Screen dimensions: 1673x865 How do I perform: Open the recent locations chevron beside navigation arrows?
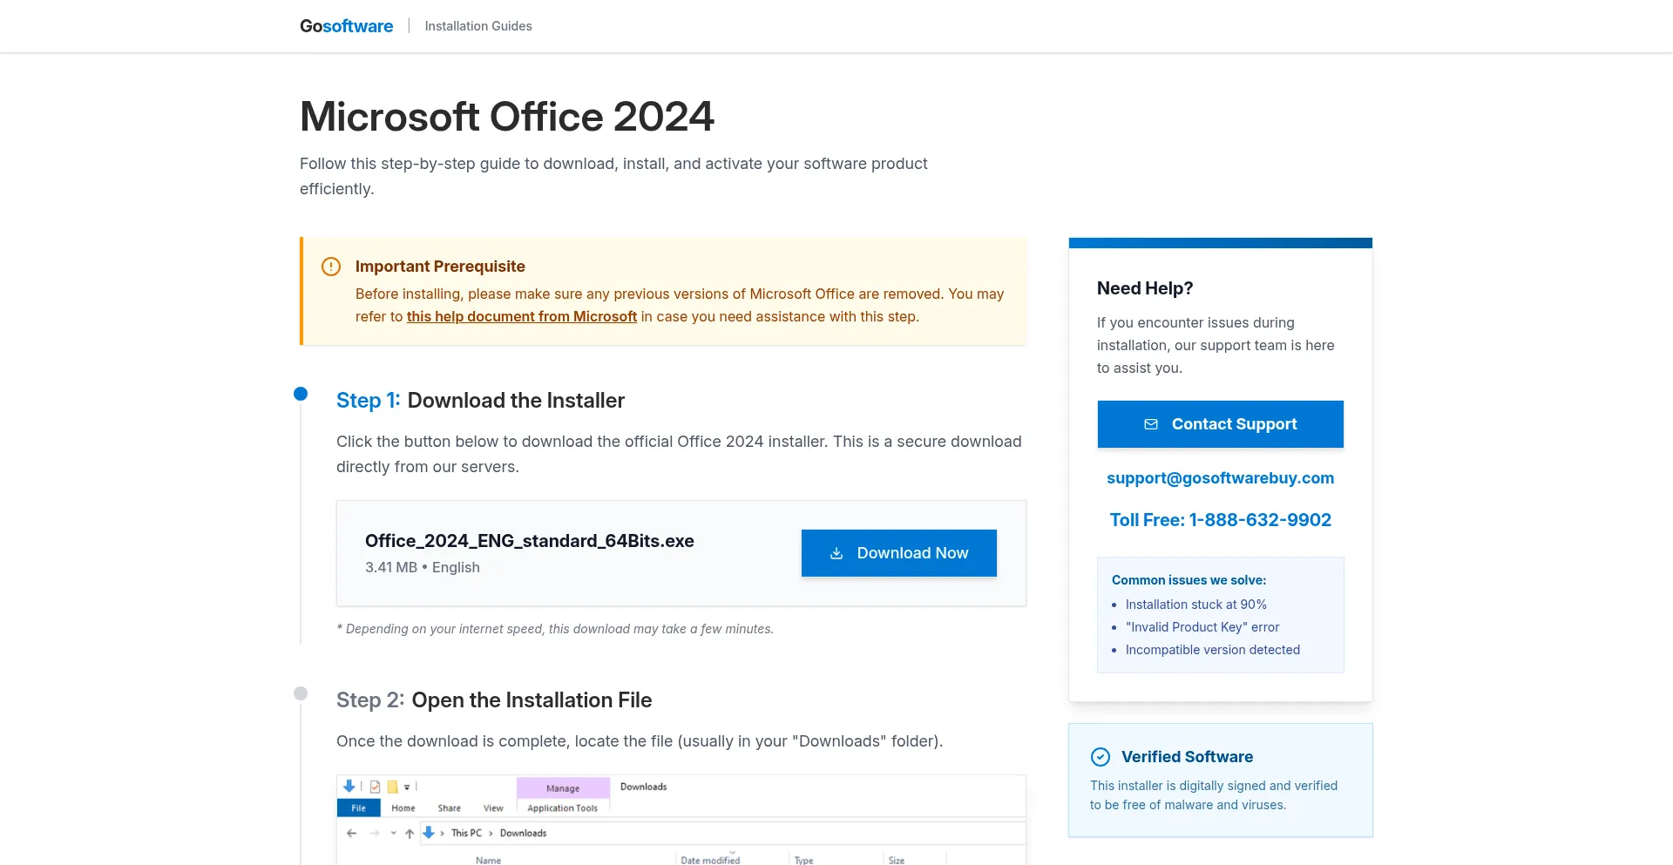392,833
